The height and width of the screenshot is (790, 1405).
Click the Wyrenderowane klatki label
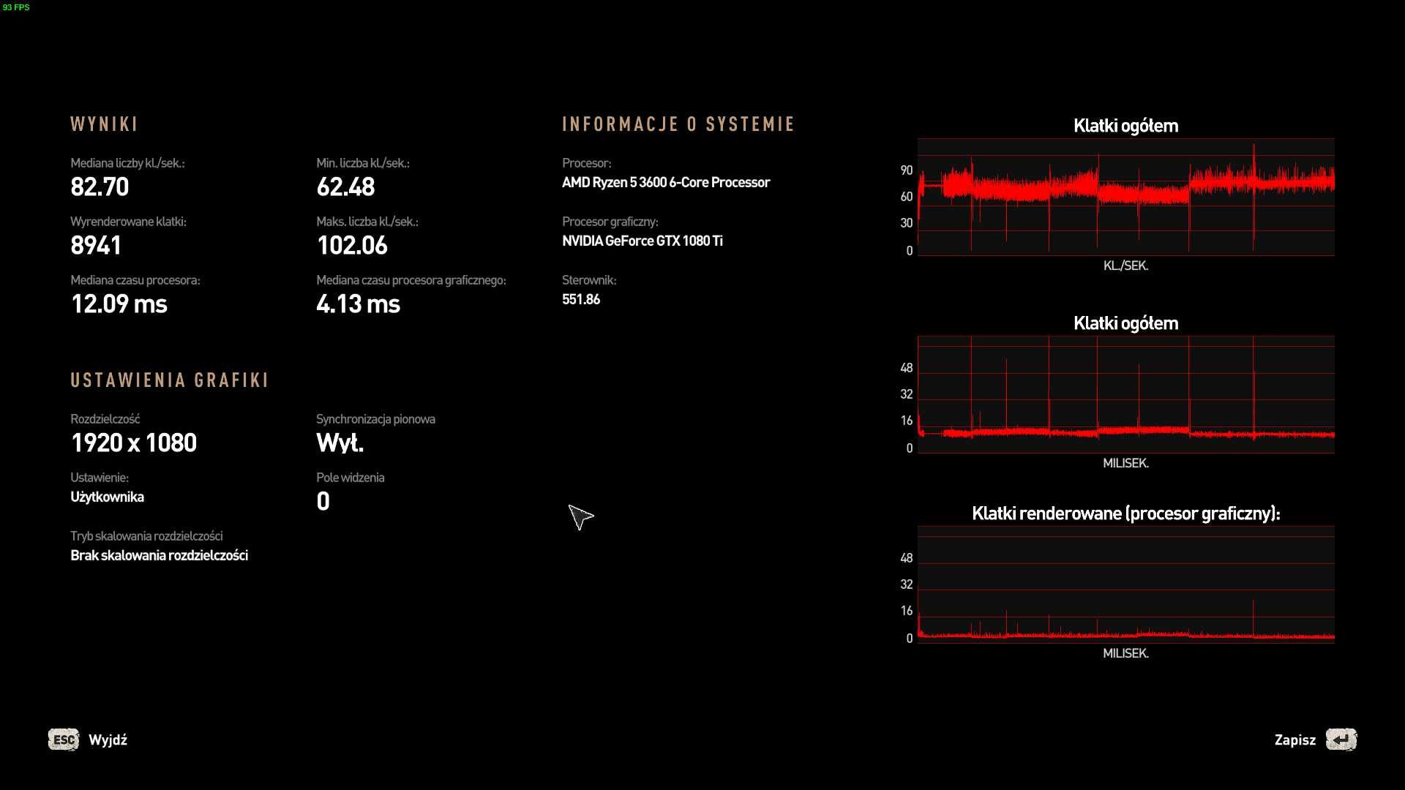point(128,222)
